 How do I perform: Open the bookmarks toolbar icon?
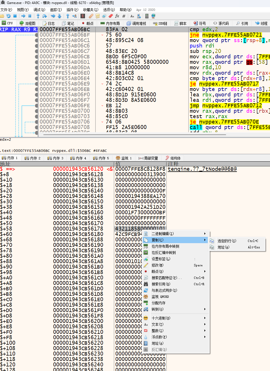point(110,16)
